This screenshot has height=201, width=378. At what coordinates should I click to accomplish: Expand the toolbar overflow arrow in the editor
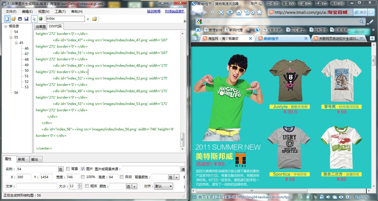[x=185, y=21]
